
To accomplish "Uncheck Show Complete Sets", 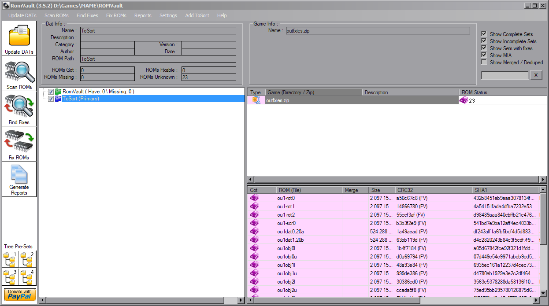I will tap(484, 33).
